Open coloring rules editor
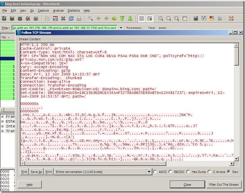The image size is (245, 193). (212, 18)
